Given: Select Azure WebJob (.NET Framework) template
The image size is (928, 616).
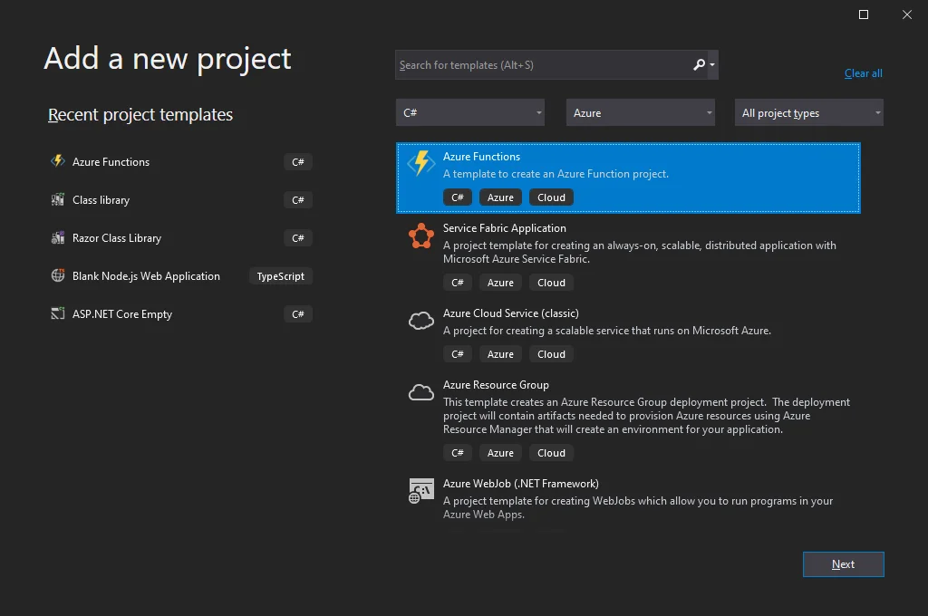Looking at the screenshot, I should click(520, 484).
